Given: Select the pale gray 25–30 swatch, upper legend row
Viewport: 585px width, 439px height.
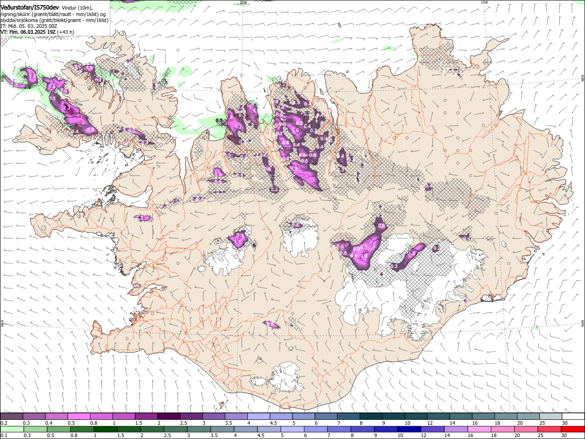Looking at the screenshot, I should 551,416.
